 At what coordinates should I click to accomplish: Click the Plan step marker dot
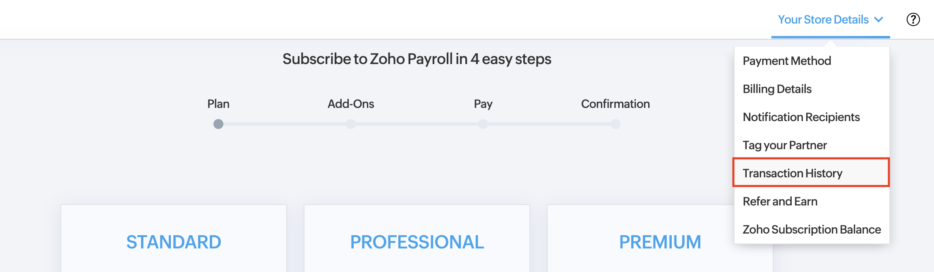click(x=218, y=124)
